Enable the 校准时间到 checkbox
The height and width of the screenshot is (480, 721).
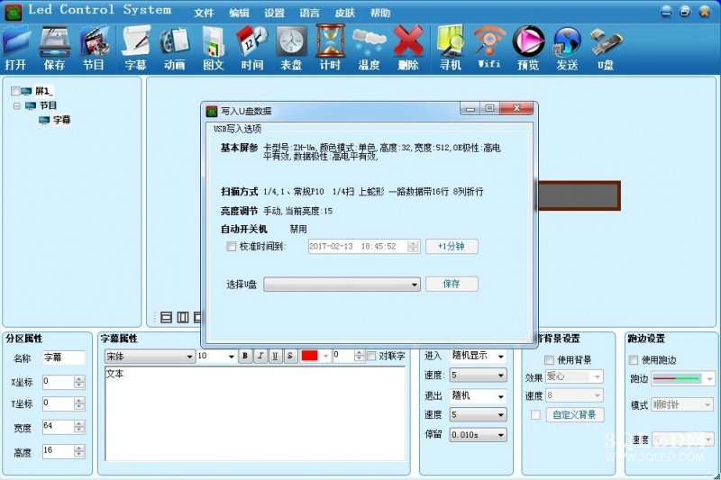click(232, 247)
